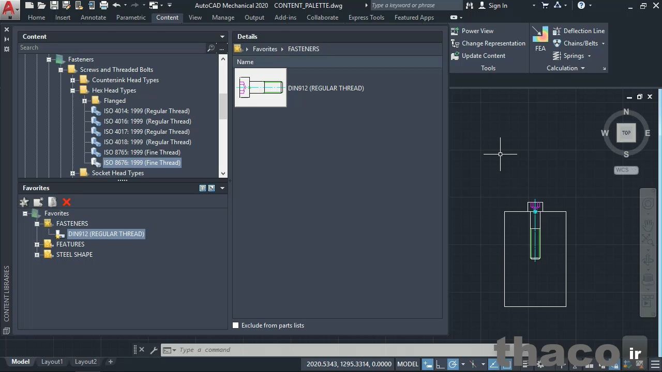The width and height of the screenshot is (662, 372).
Task: Undo the last action
Action: pyautogui.click(x=116, y=6)
